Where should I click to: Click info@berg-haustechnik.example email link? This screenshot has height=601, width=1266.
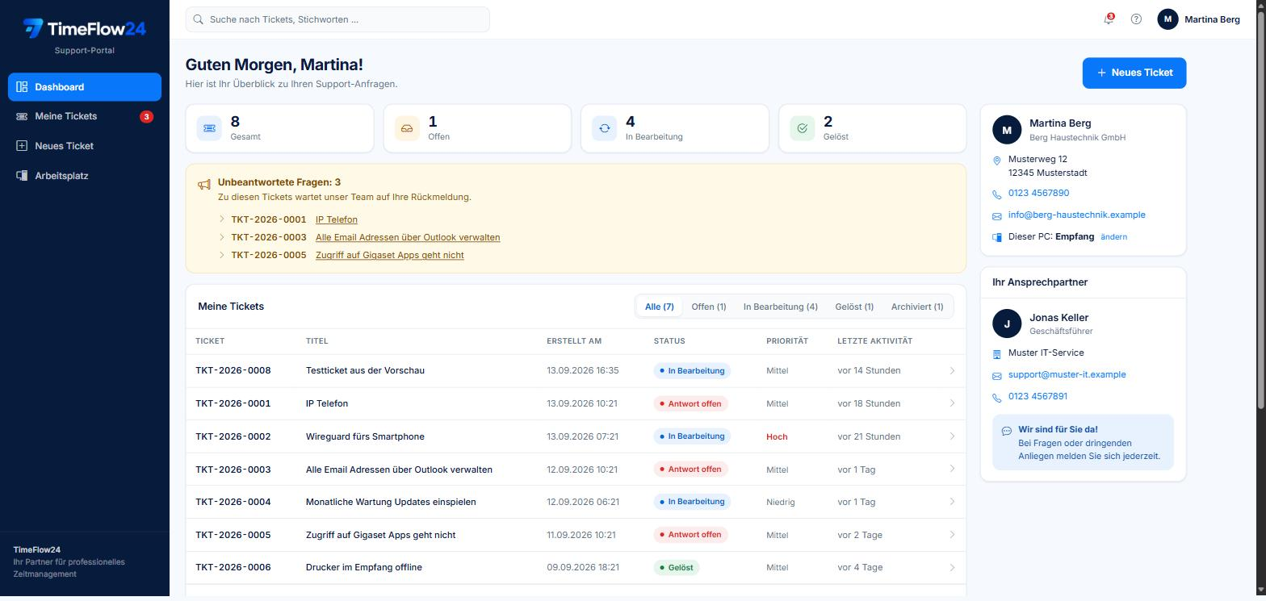[1076, 215]
